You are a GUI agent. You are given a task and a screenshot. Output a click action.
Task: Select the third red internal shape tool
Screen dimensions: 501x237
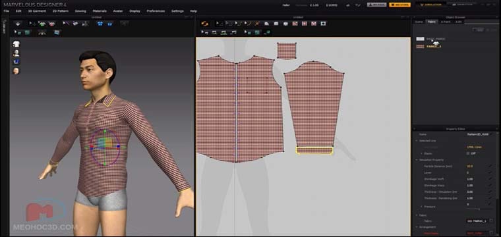314,24
